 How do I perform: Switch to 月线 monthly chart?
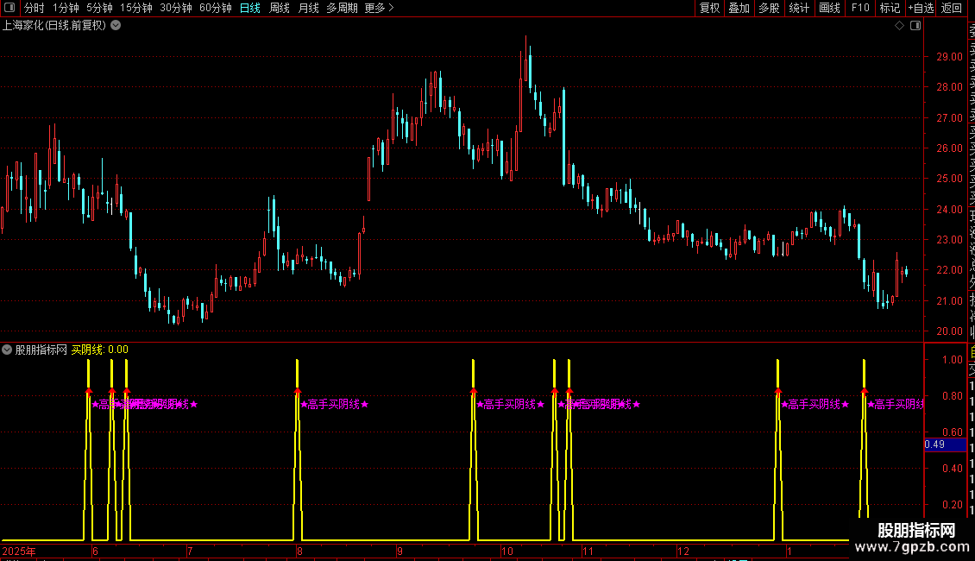coord(308,8)
